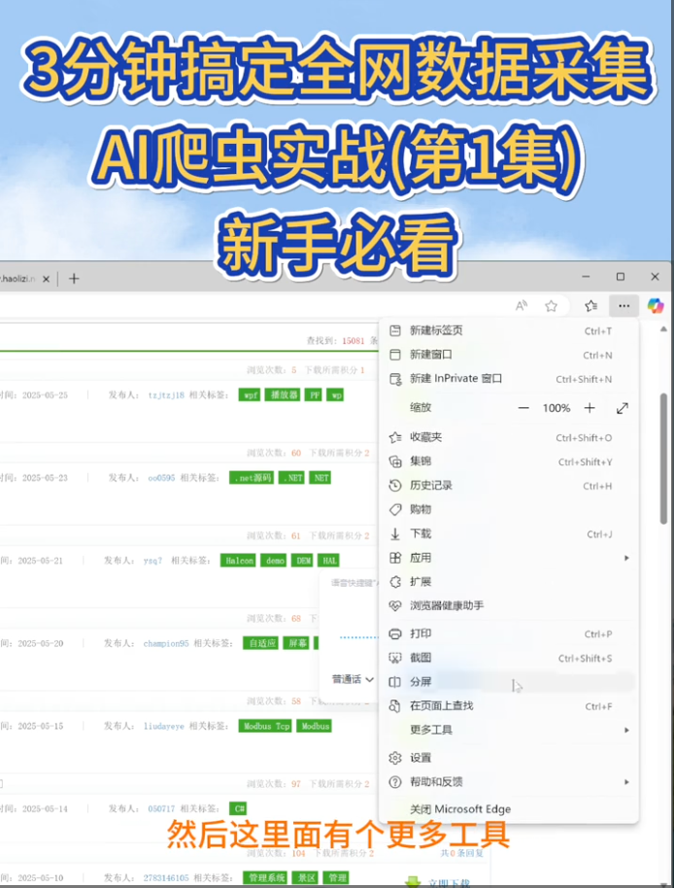The width and height of the screenshot is (674, 888).
Task: Open 历史记录 from the menu
Action: click(x=508, y=486)
